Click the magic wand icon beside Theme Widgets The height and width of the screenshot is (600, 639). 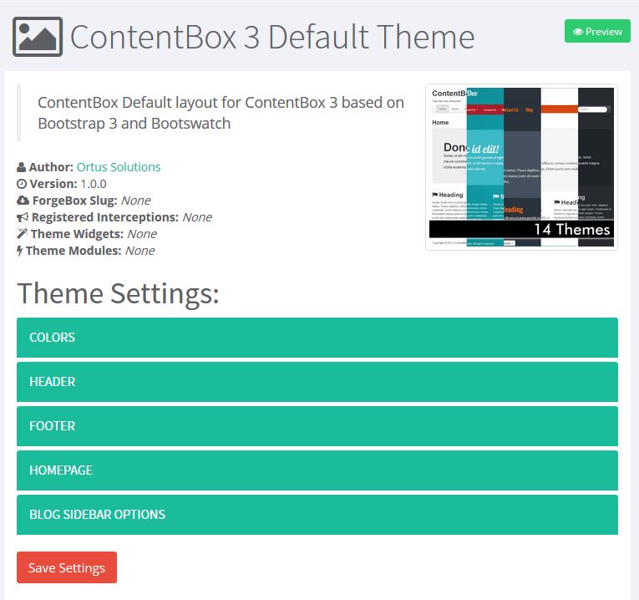pos(22,234)
